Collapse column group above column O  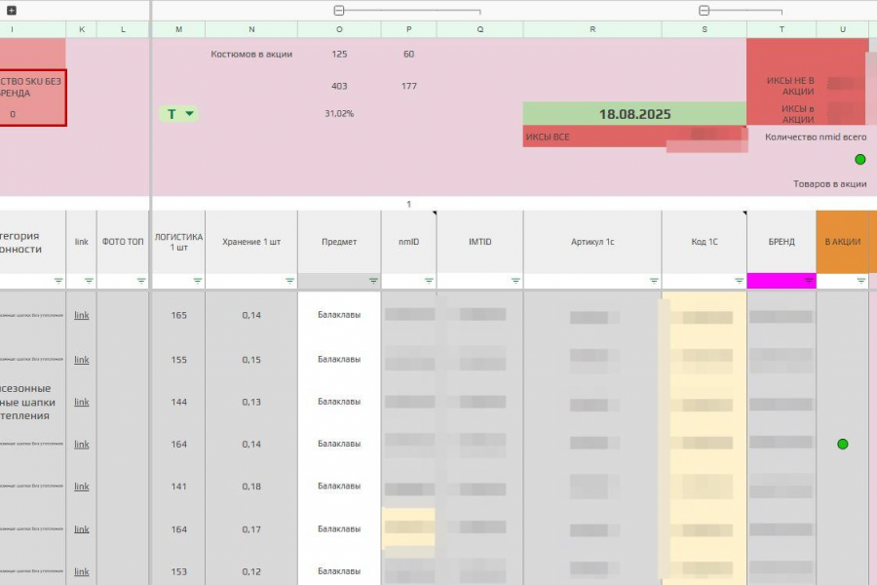[x=339, y=10]
